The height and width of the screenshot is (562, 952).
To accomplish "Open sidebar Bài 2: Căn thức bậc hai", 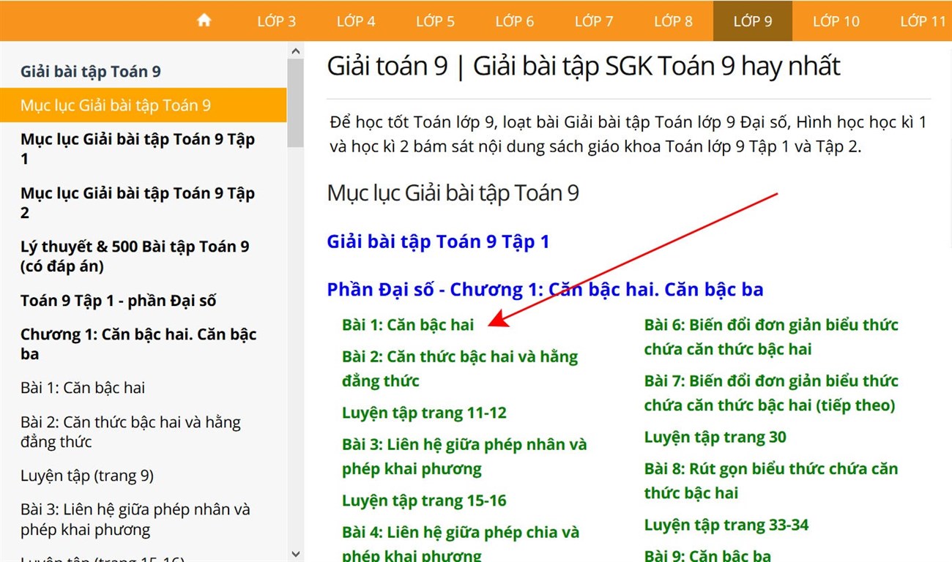I will click(130, 432).
